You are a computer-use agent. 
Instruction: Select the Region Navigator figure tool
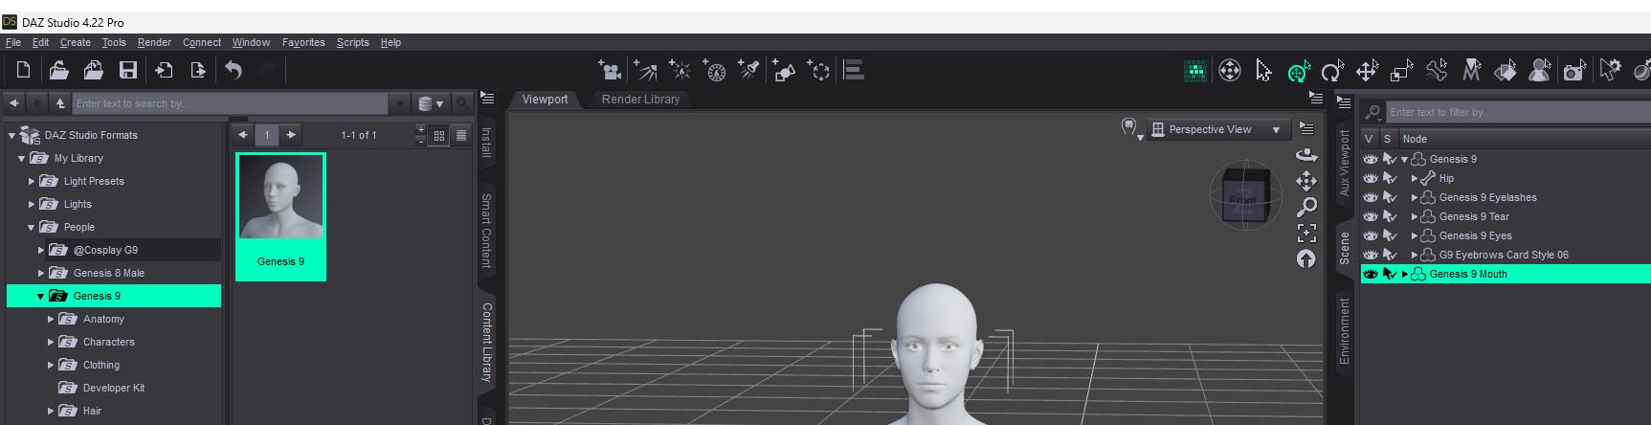click(1539, 70)
